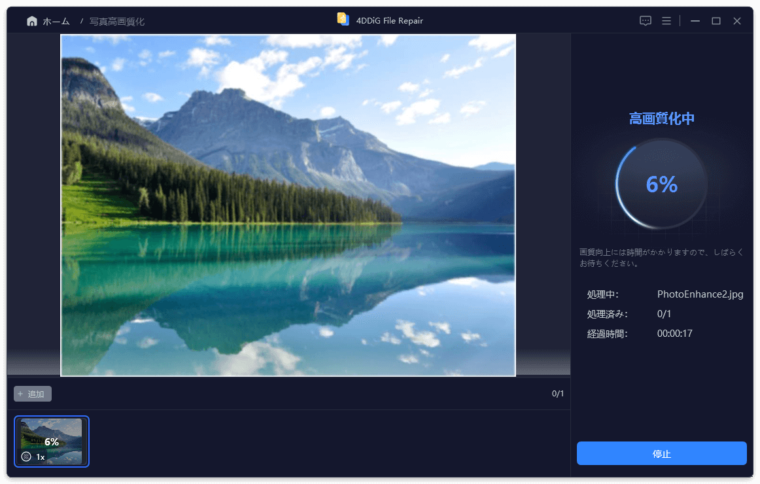
Task: Open the feedback message icon
Action: (x=645, y=21)
